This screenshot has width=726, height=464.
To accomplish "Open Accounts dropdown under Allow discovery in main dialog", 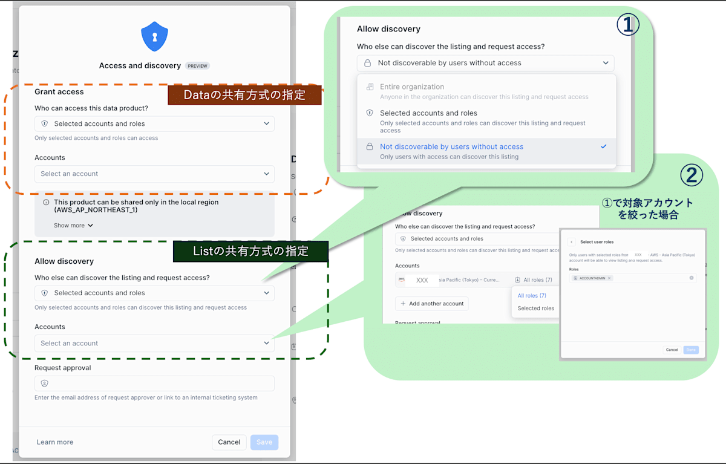I will [154, 343].
